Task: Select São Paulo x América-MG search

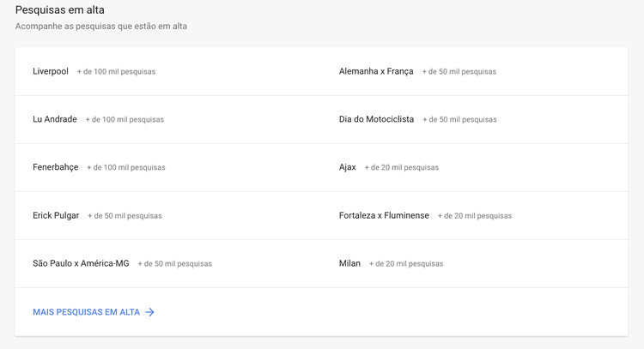Action: click(x=81, y=263)
